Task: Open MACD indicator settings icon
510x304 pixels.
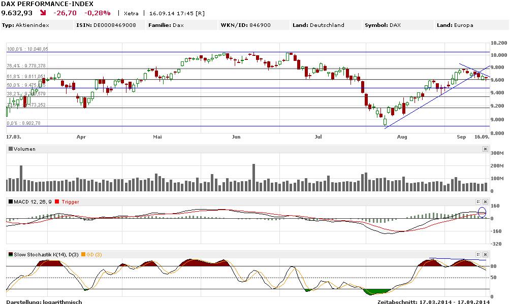Action: tap(478, 201)
